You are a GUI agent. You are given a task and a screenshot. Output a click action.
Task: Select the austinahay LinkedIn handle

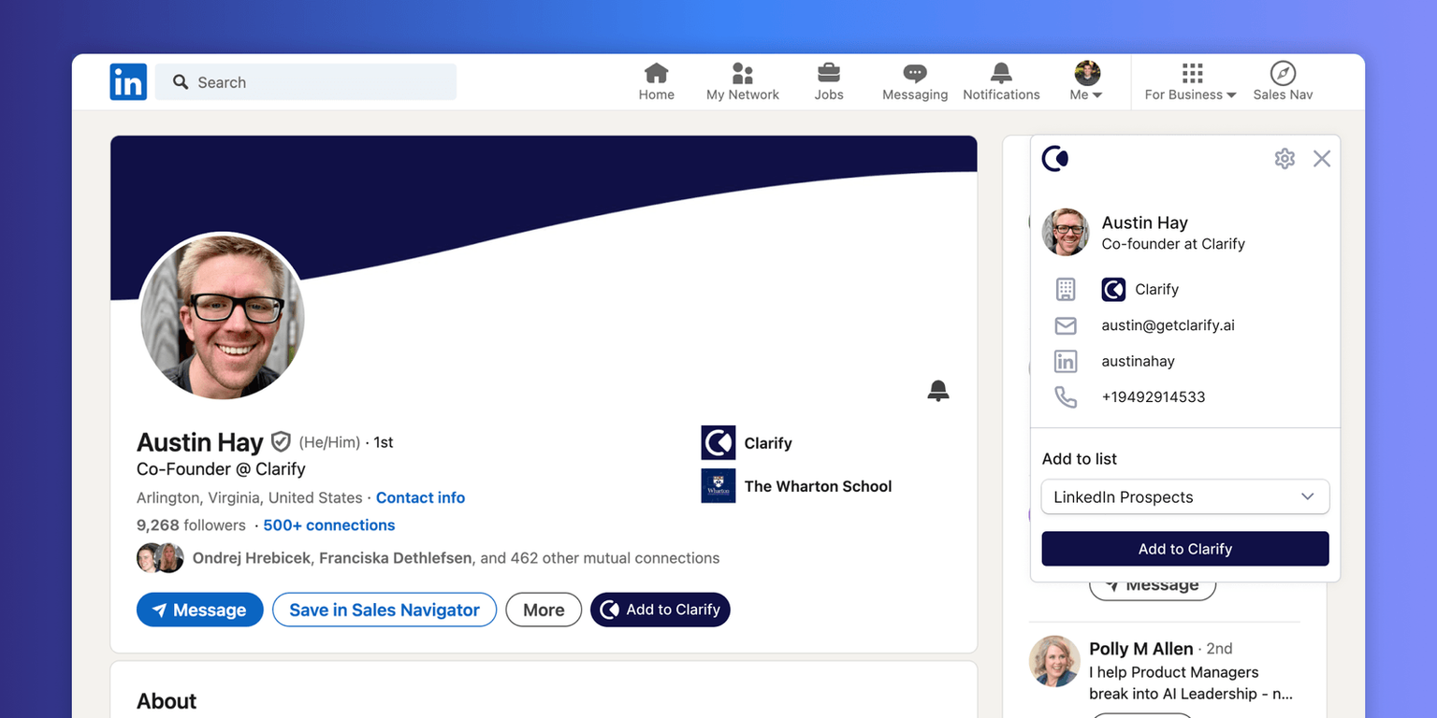point(1138,361)
